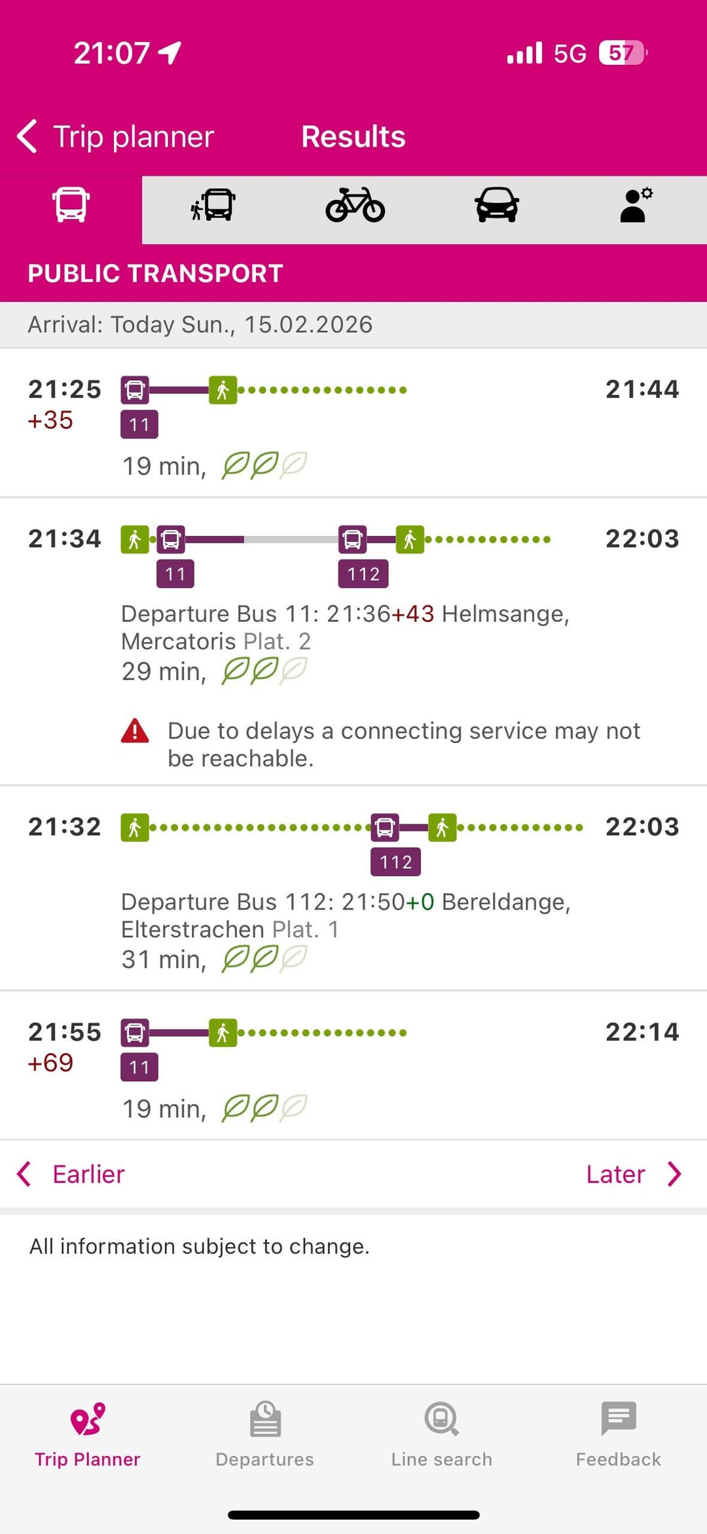Viewport: 707px width, 1534px height.
Task: Tap the Arrival date header bar
Action: (x=353, y=325)
